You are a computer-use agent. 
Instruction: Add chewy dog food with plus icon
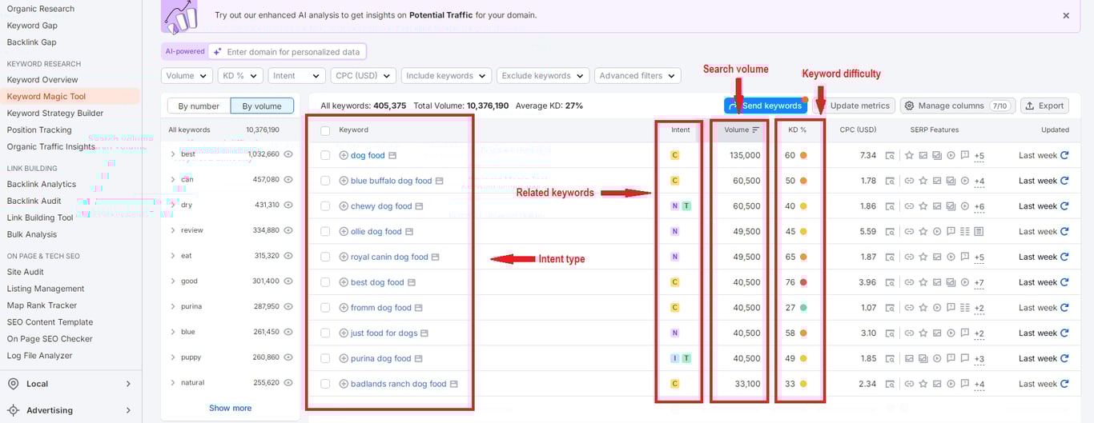click(x=344, y=206)
